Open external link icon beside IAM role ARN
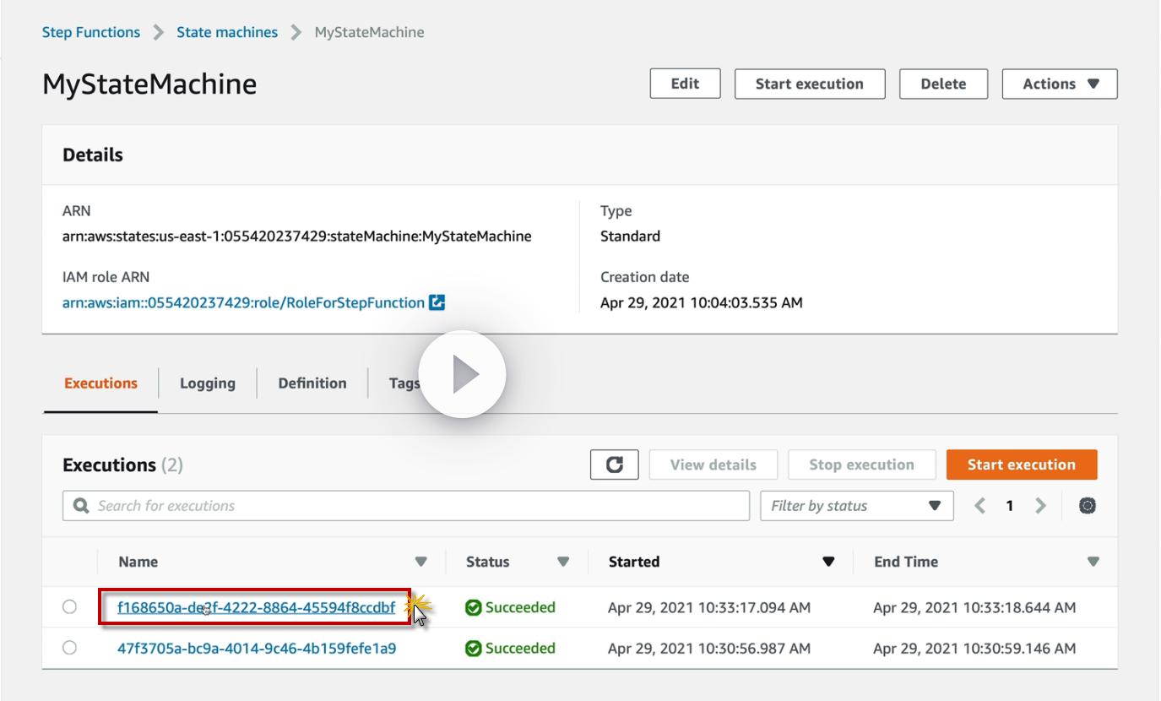The image size is (1161, 701). click(437, 302)
